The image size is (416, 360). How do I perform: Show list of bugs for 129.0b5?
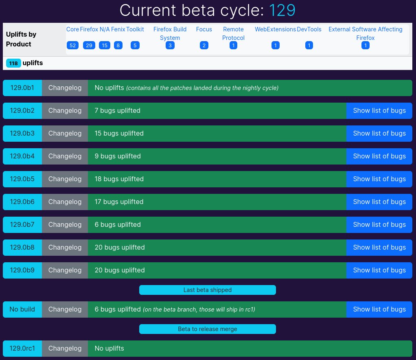(379, 179)
